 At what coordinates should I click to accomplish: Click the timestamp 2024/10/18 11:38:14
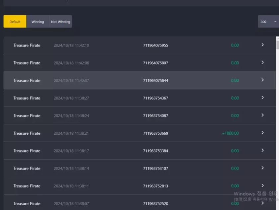tap(71, 169)
